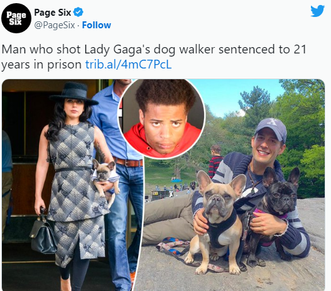Viewport: 331px width, 291px height.
Task: Open the Page Six profile avatar
Action: [16, 18]
